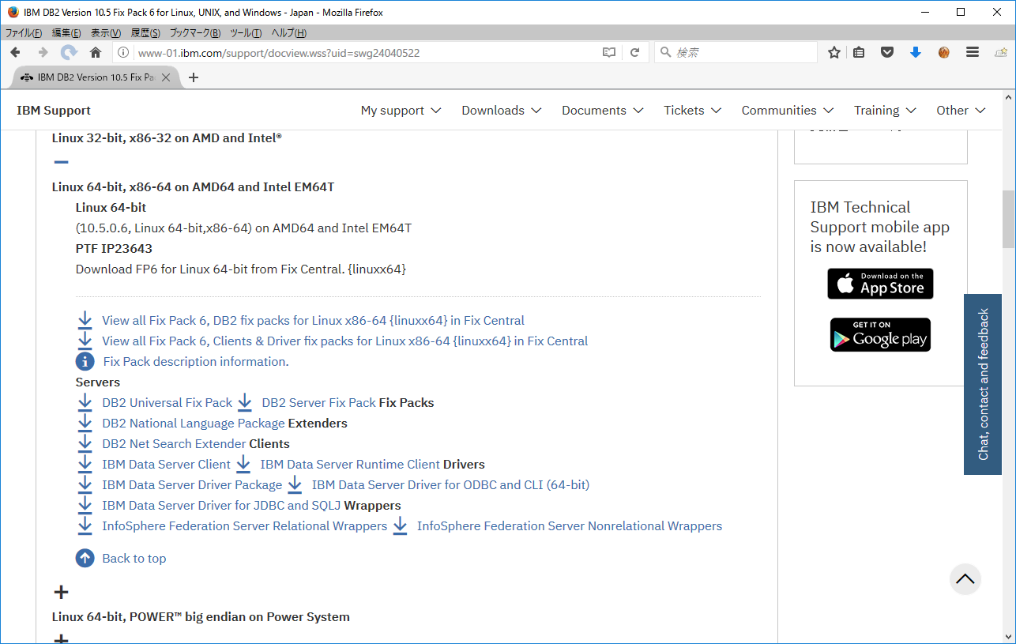Viewport: 1016px width, 644px height.
Task: Expand the Linux 64-bit POWER big endian section
Action: 61,592
